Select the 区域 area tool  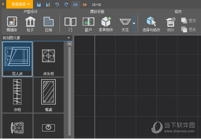49,24
